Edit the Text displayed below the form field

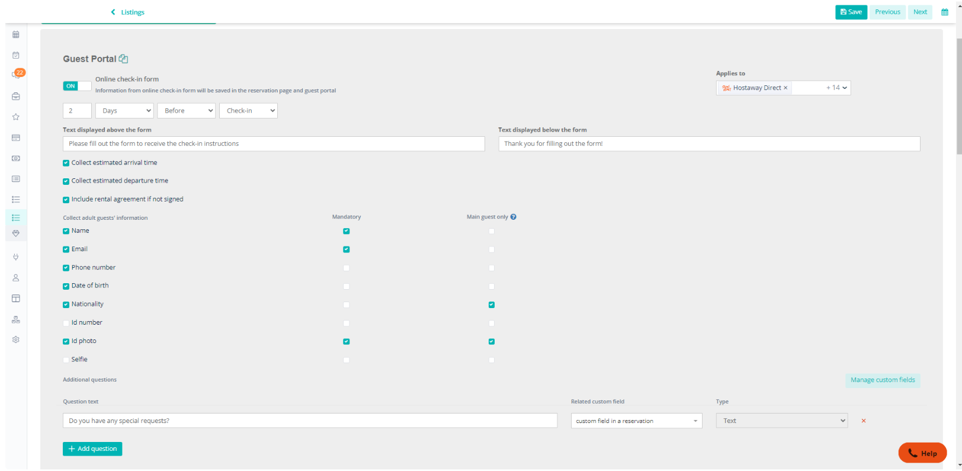[709, 144]
